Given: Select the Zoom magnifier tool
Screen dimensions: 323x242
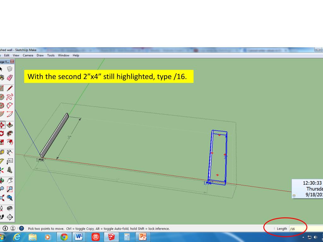Looking at the screenshot, I should coord(2,189).
